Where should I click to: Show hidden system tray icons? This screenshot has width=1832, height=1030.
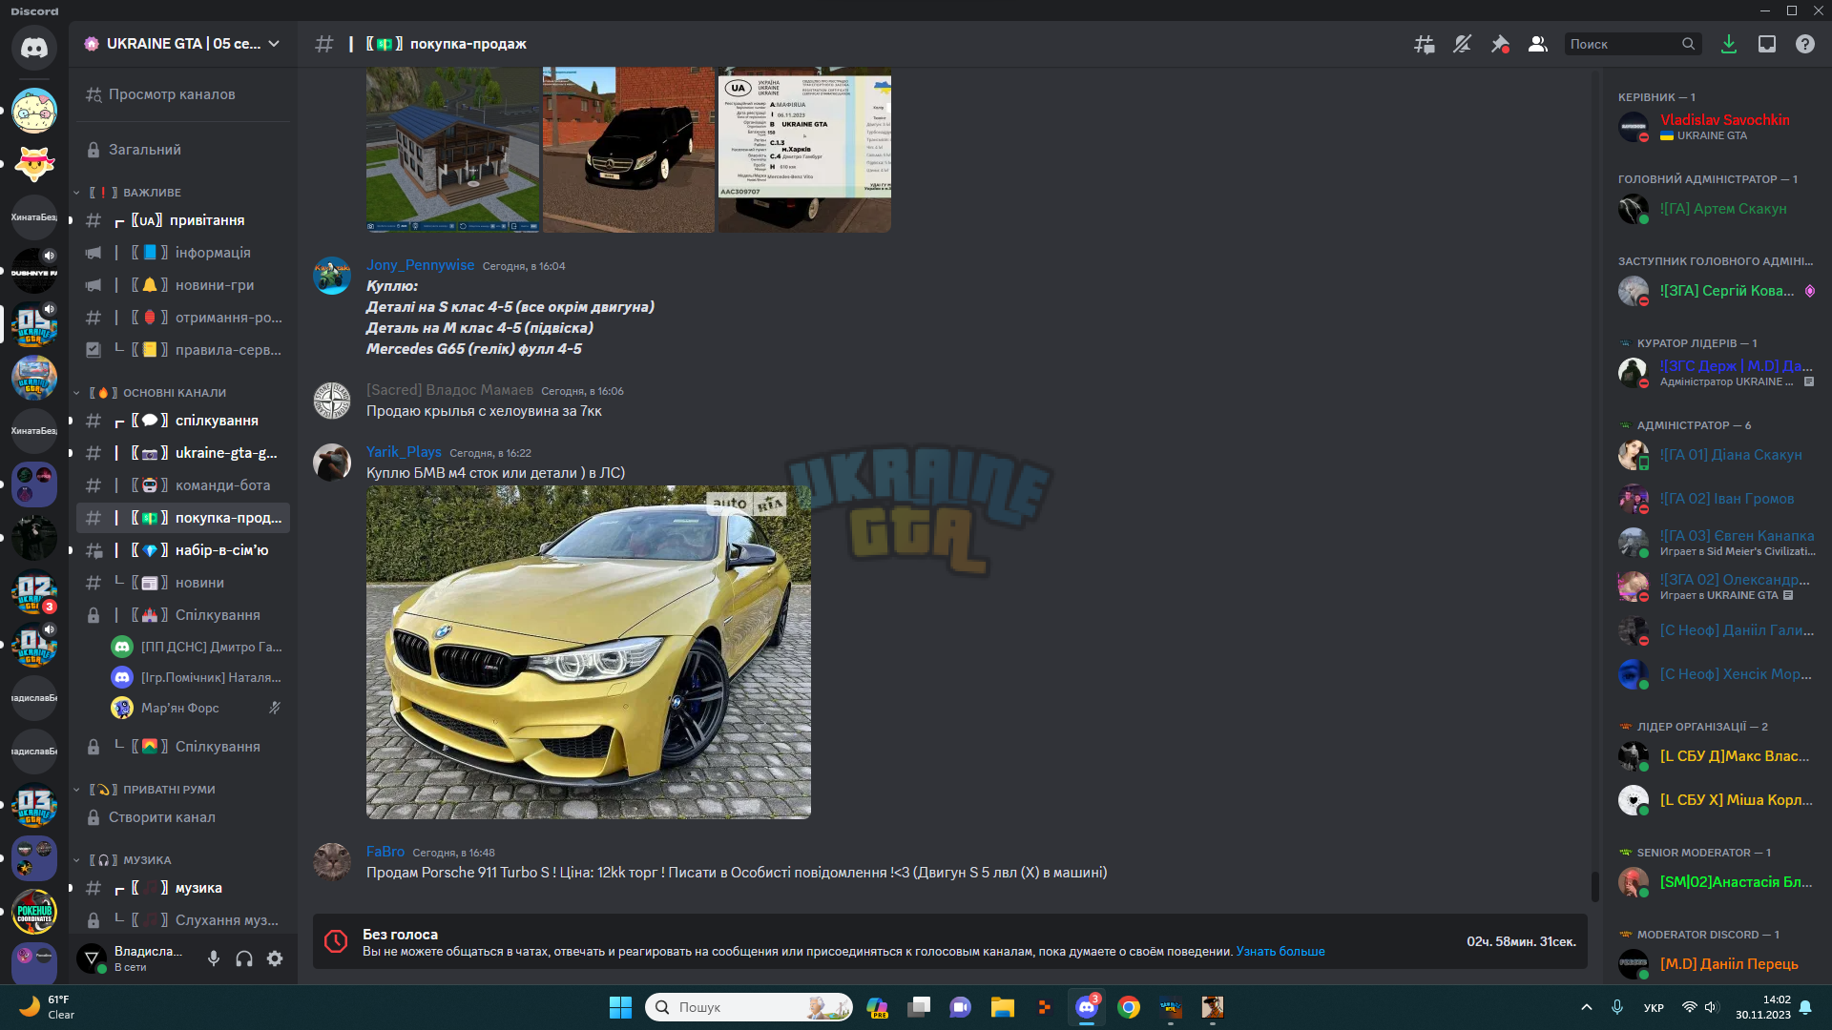pos(1586,1007)
